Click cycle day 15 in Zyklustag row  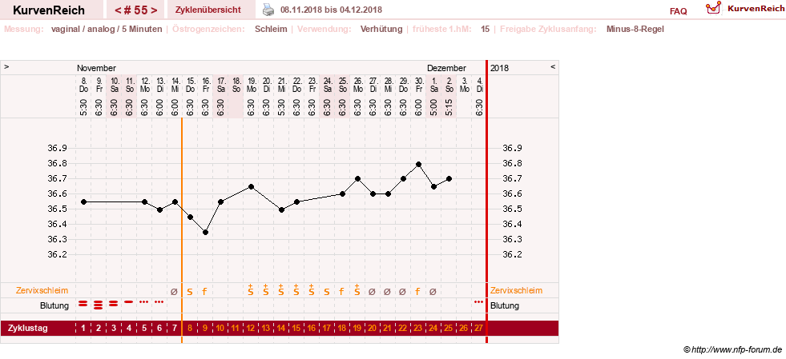[x=296, y=329]
